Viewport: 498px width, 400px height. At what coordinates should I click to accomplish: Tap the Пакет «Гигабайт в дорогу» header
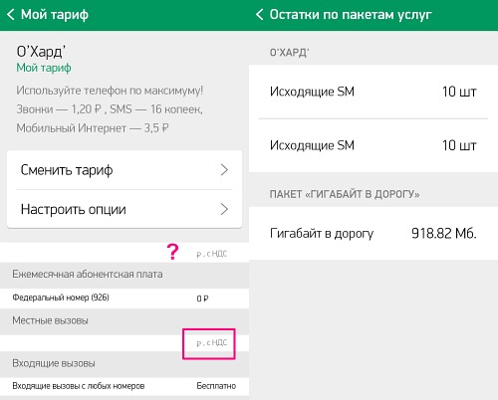point(345,194)
